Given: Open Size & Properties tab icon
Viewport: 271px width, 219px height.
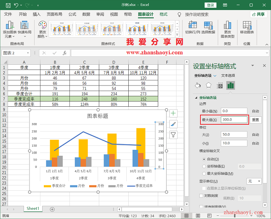Looking at the screenshot, I should click(x=220, y=86).
